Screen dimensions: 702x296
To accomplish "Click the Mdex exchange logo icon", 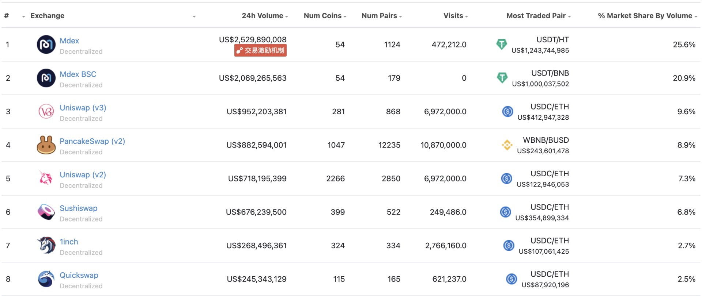I will pyautogui.click(x=46, y=45).
